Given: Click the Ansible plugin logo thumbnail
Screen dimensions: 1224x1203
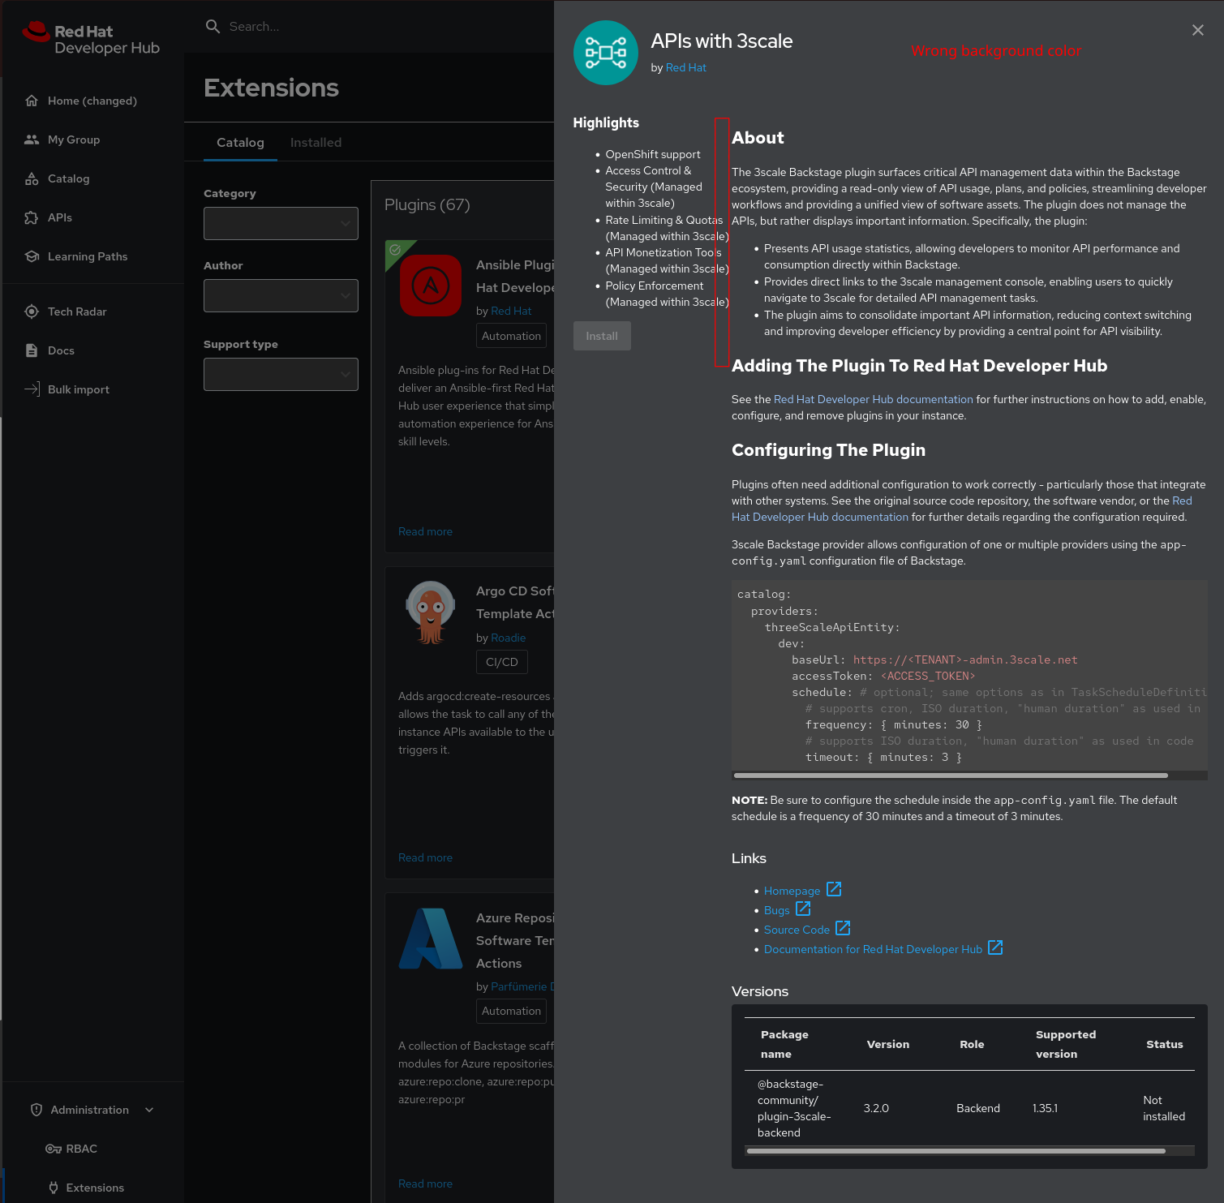Looking at the screenshot, I should pos(431,286).
